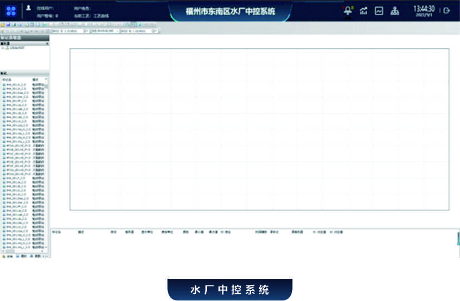Click the online user profile icon
Image resolution: width=460 pixels, height=301 pixels.
[x=28, y=8]
